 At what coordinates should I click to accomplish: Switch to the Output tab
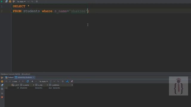pyautogui.click(x=9, y=77)
